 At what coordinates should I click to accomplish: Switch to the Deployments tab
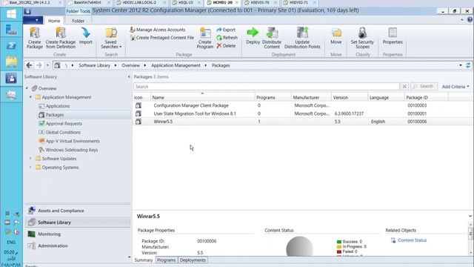tap(193, 260)
